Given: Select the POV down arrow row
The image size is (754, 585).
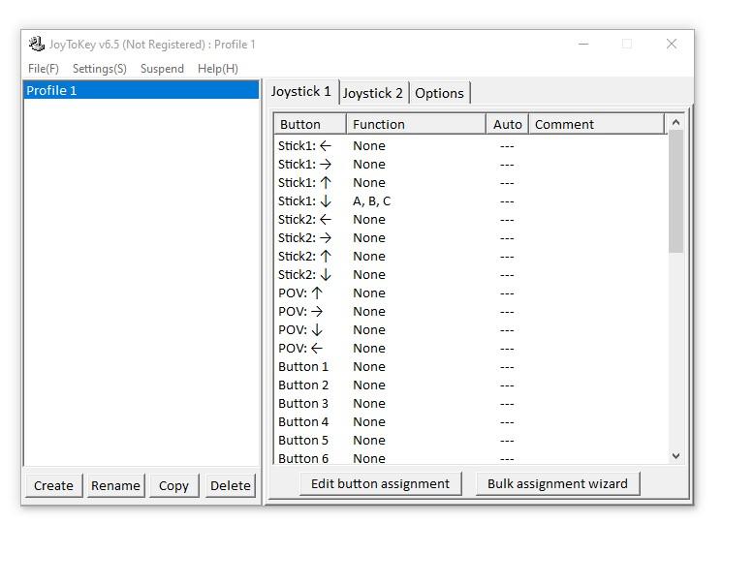Looking at the screenshot, I should pos(471,329).
